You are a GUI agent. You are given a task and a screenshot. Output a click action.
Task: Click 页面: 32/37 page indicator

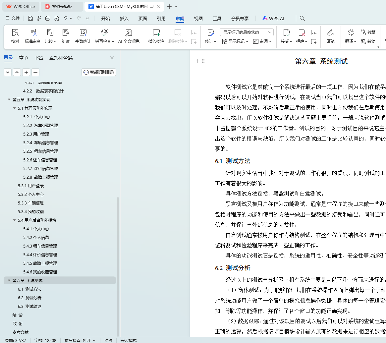point(16,340)
